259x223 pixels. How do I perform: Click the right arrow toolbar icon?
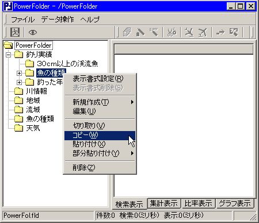[220, 32]
